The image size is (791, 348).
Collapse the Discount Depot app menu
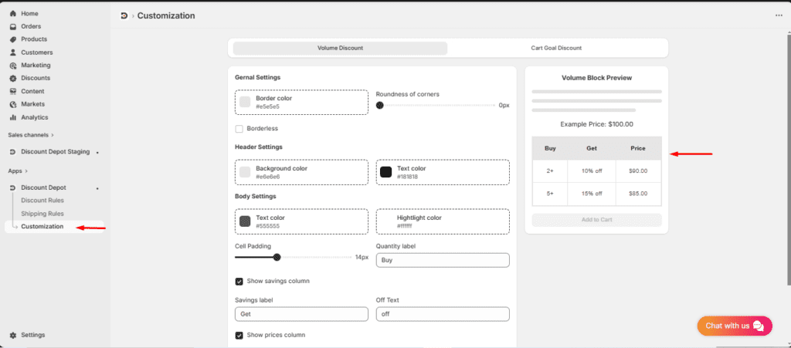[x=97, y=188]
